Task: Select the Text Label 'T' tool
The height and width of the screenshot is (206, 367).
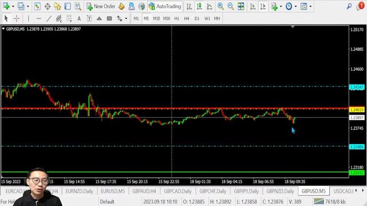Action: coord(89,18)
